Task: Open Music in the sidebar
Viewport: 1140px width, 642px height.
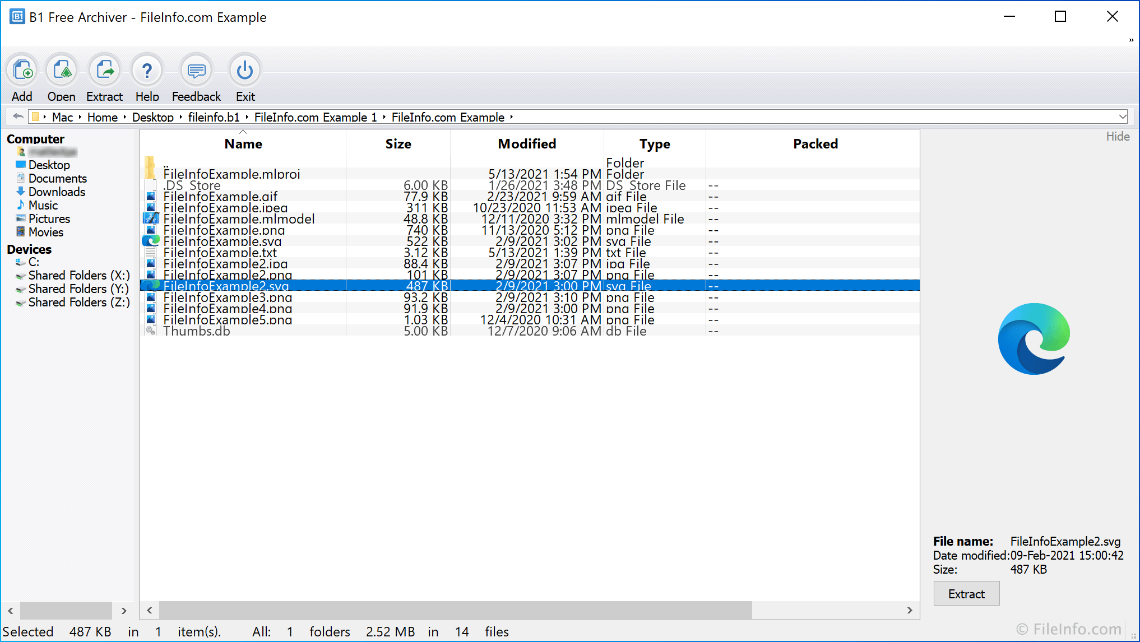Action: [43, 205]
